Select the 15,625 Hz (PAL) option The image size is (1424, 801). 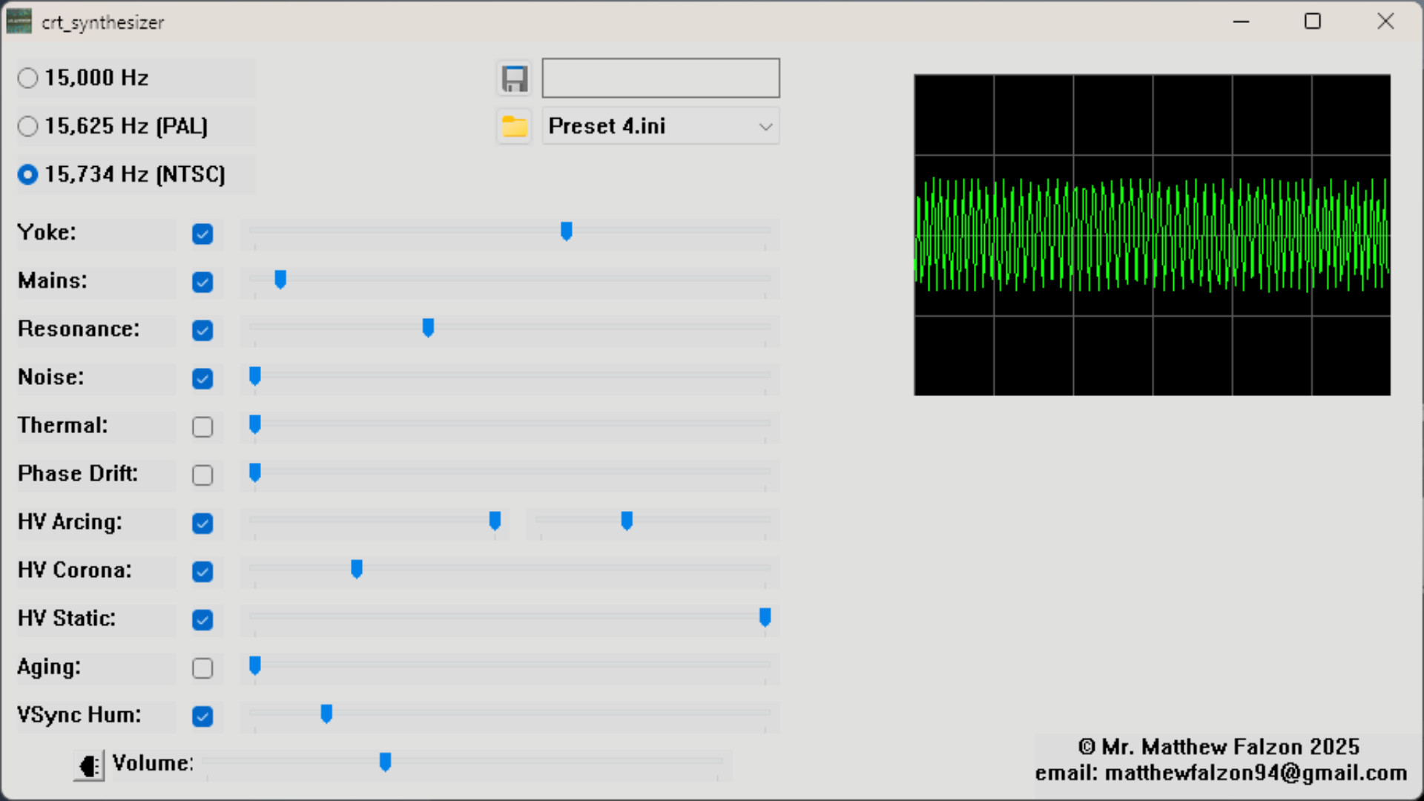click(x=28, y=126)
